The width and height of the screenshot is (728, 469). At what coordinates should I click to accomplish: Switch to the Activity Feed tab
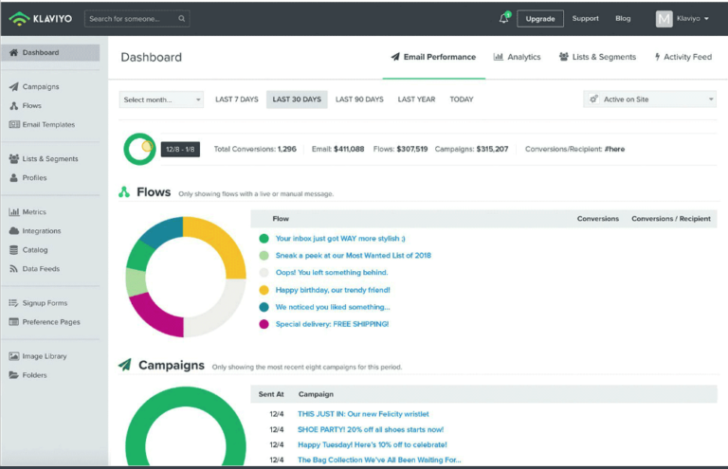click(682, 57)
